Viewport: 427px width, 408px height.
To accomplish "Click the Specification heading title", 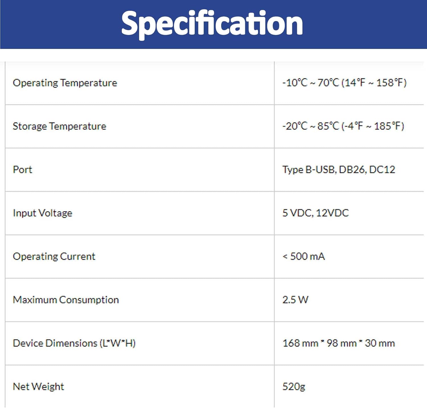I will (x=212, y=24).
